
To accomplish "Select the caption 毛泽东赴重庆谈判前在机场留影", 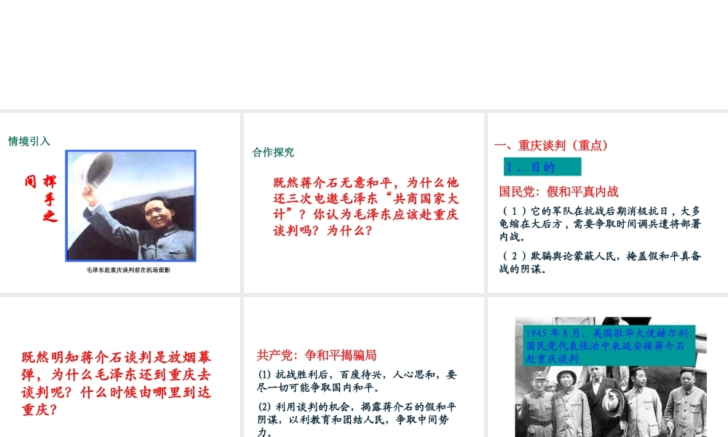I will click(x=128, y=269).
